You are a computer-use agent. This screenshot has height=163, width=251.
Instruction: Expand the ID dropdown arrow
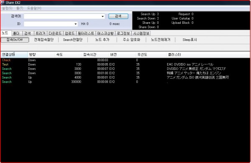coord(76,24)
